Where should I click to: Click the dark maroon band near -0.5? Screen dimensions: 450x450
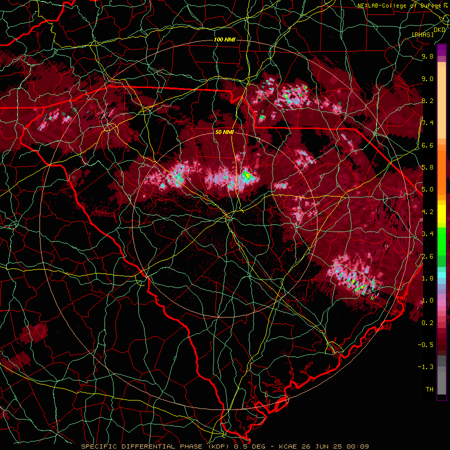(441, 345)
